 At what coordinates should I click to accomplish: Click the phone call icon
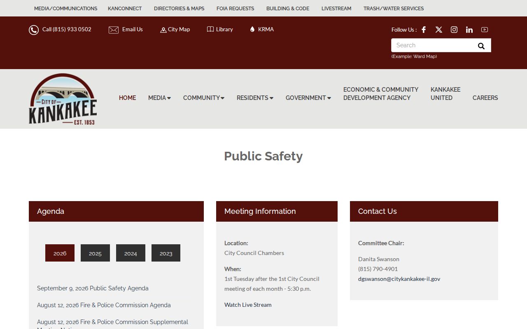click(34, 30)
